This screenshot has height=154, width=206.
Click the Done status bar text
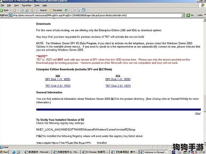(6, 147)
